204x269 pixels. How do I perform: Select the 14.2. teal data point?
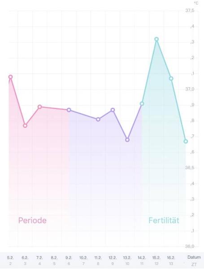142,104
